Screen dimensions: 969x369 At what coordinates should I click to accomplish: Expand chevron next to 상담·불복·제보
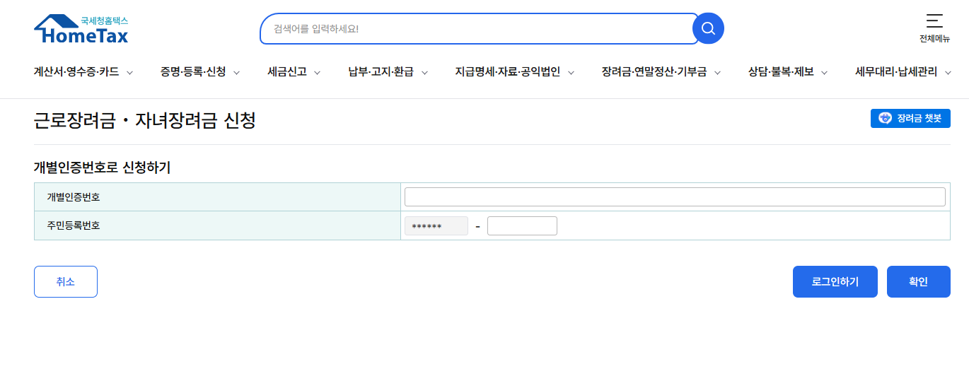tap(824, 72)
